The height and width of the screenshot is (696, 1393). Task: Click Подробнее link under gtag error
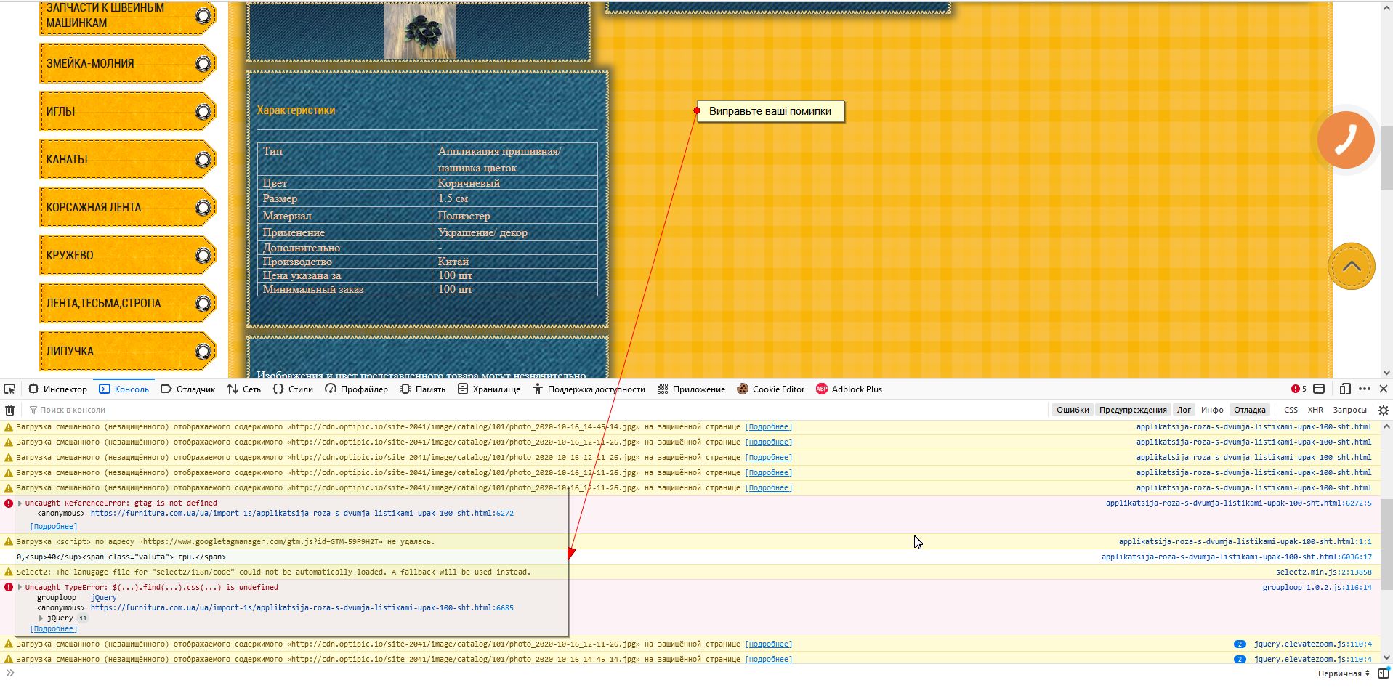pyautogui.click(x=54, y=526)
